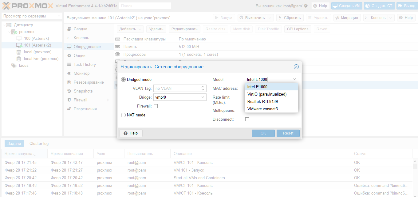Open the top-bar Help button
Viewport: 418px width, 197px height.
coord(320,6)
